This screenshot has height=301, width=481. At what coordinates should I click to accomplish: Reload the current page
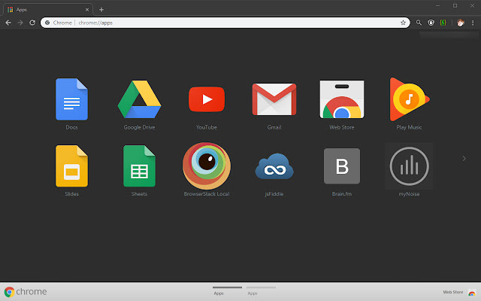(32, 23)
